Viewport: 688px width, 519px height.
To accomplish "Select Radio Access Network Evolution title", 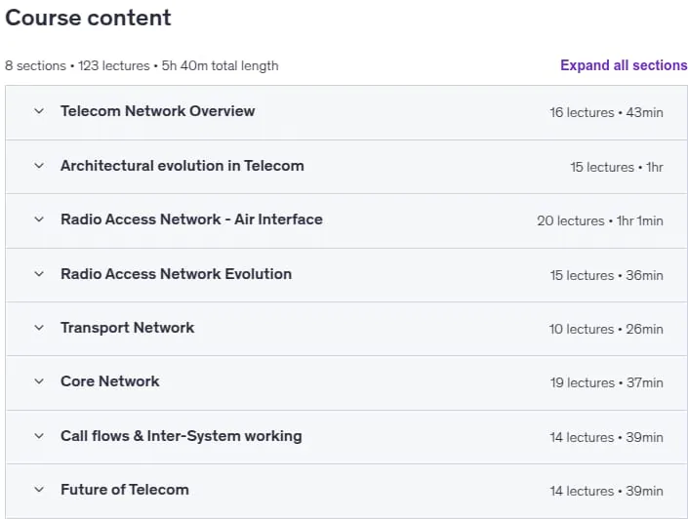I will 176,274.
